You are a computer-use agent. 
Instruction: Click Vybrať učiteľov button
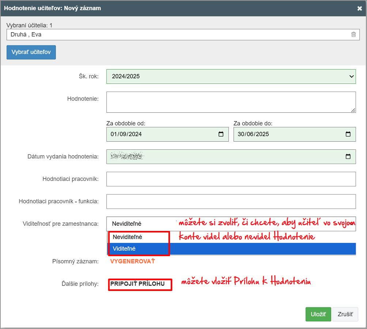[x=31, y=52]
